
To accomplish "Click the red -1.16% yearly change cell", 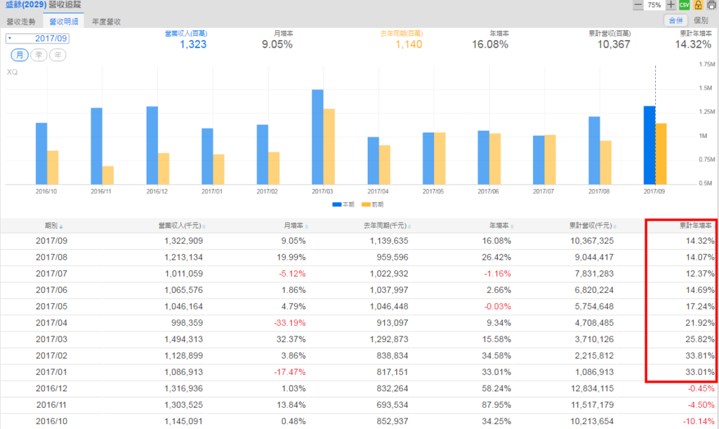I will (x=498, y=274).
